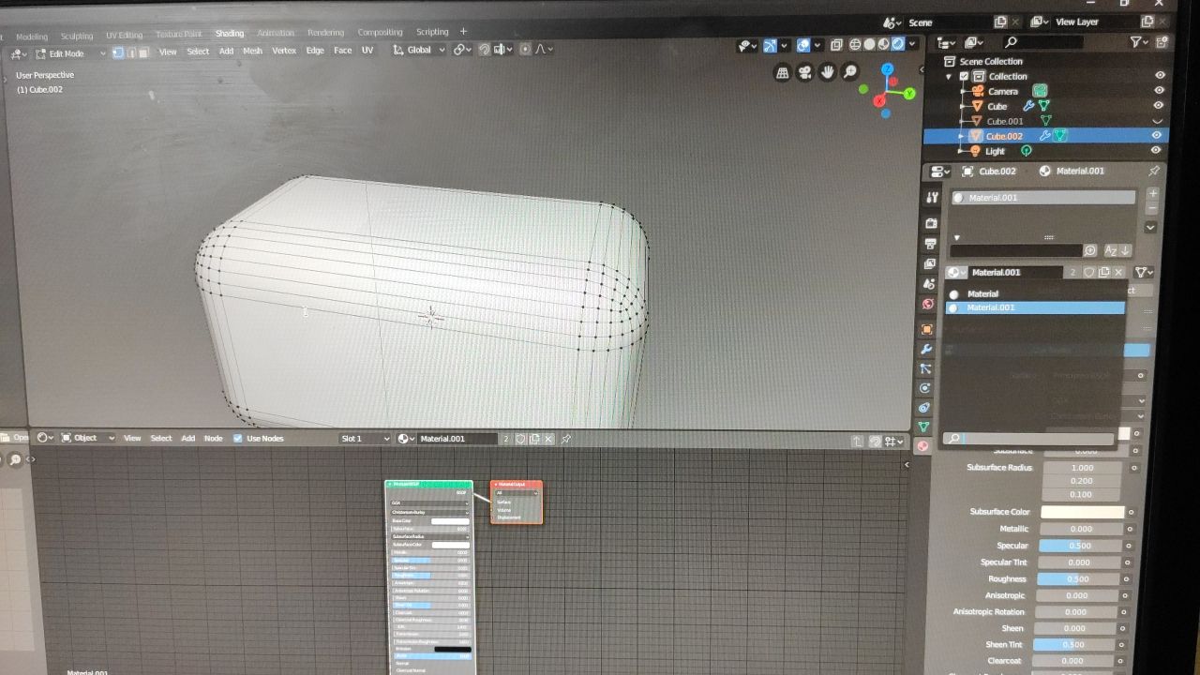Screen dimensions: 1200x675
Task: Open node editor Object type dropdown
Action: (88, 438)
